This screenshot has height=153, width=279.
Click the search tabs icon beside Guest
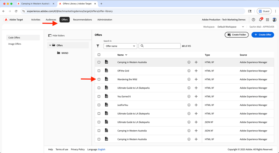pos(250,11)
